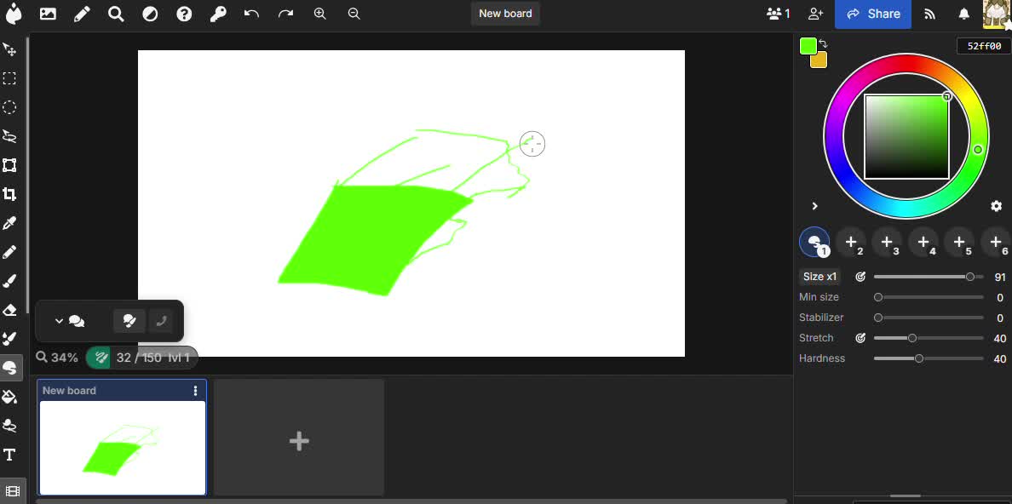The image size is (1012, 504).
Task: Select the crop tool
Action: click(x=9, y=194)
